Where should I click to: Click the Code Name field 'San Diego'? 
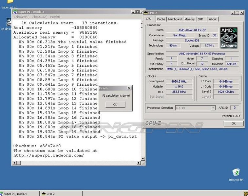pos(180,35)
